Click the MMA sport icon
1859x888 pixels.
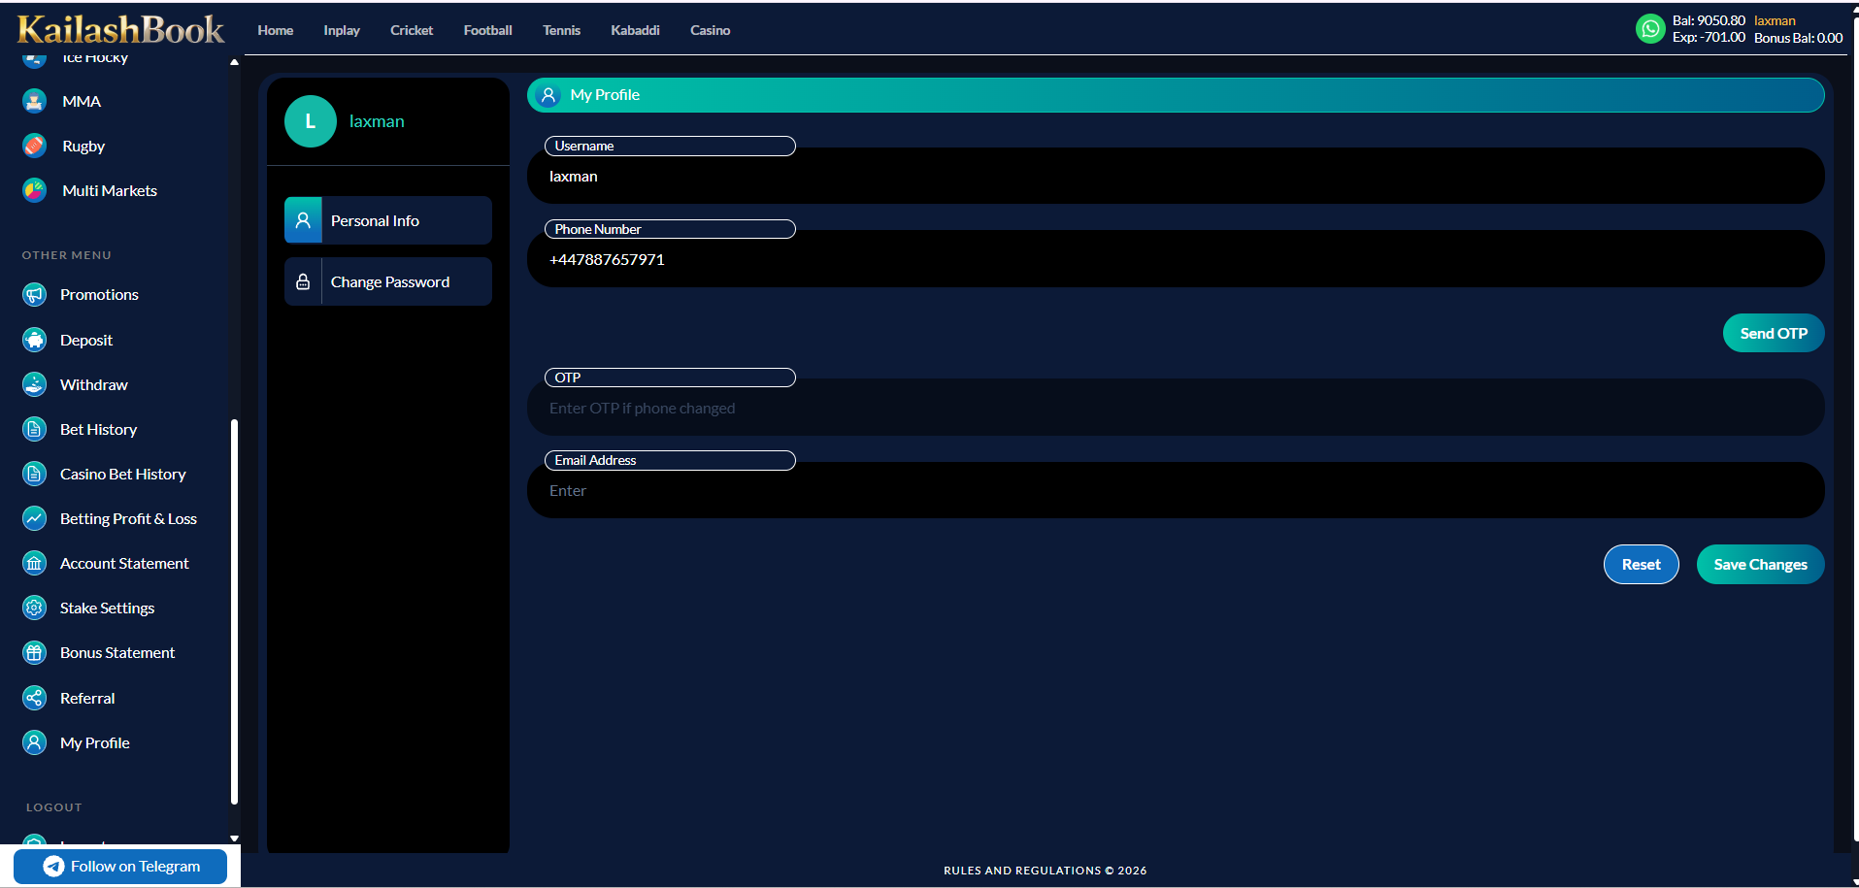(34, 101)
